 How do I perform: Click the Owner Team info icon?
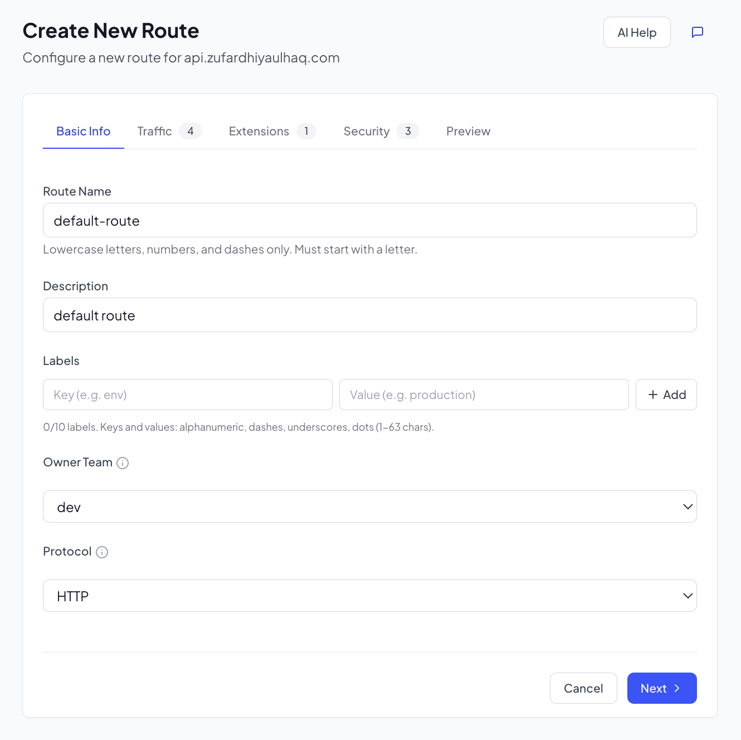point(123,463)
